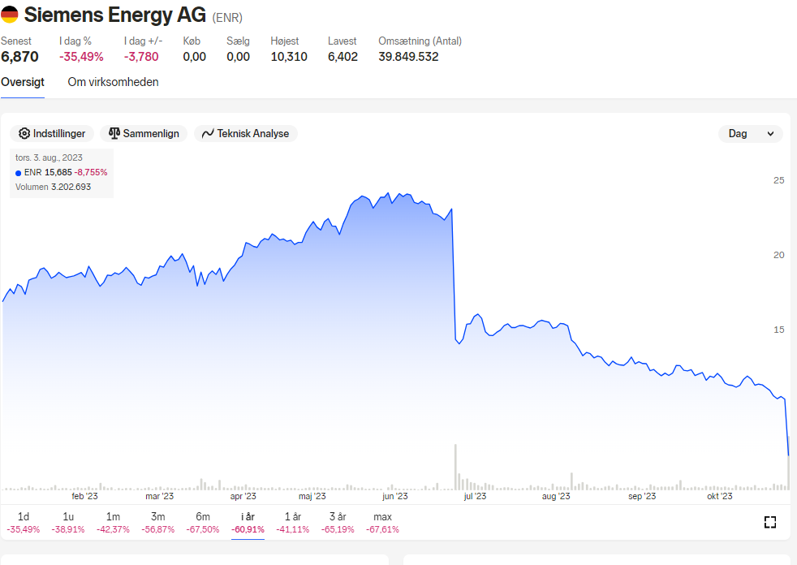Click the tooltip Volumen 3.202.693
The image size is (797, 565).
(53, 187)
